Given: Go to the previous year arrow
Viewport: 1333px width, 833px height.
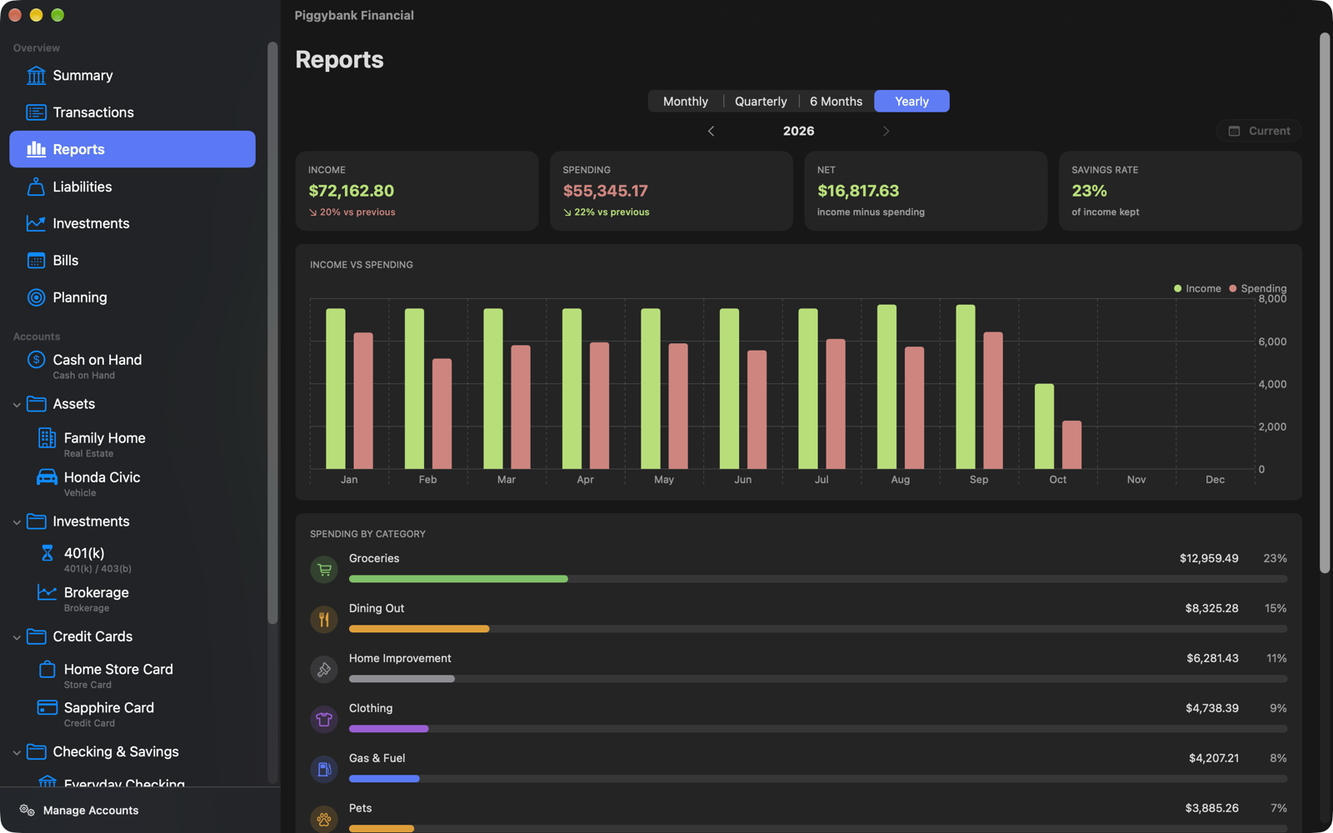Looking at the screenshot, I should [711, 131].
